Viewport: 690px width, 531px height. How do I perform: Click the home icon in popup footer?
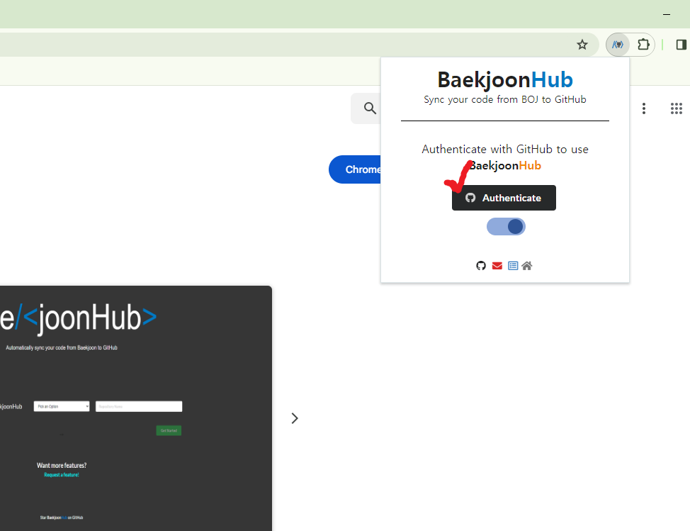527,265
